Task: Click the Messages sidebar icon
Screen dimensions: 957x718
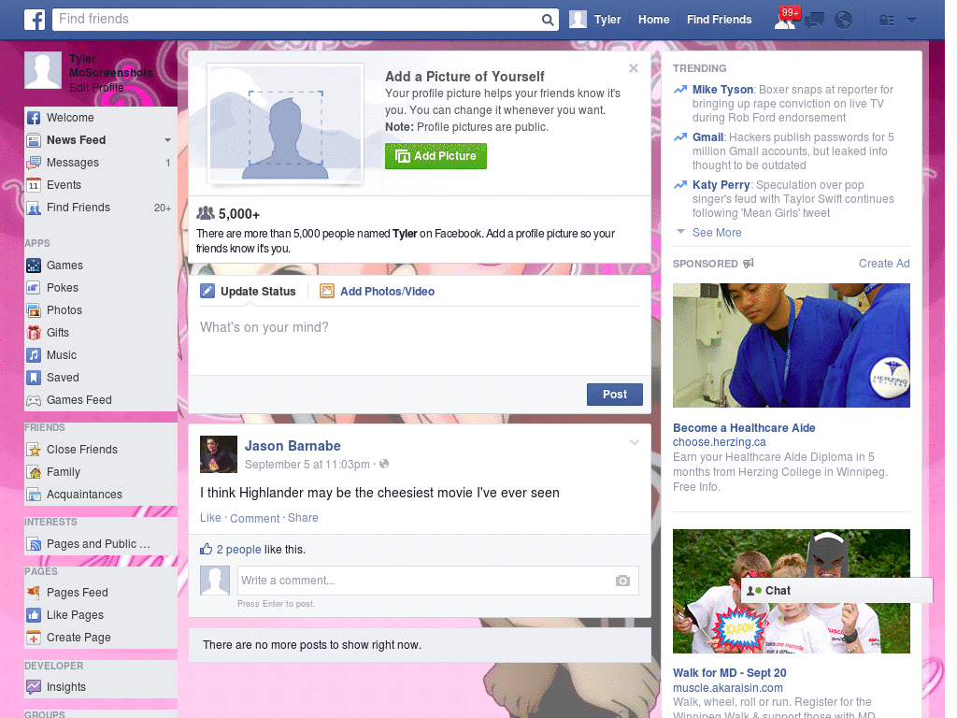Action: [34, 163]
